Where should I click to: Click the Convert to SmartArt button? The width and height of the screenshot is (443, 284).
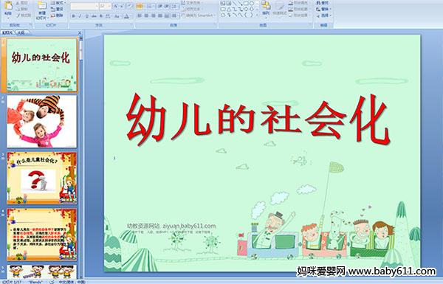coord(199,15)
